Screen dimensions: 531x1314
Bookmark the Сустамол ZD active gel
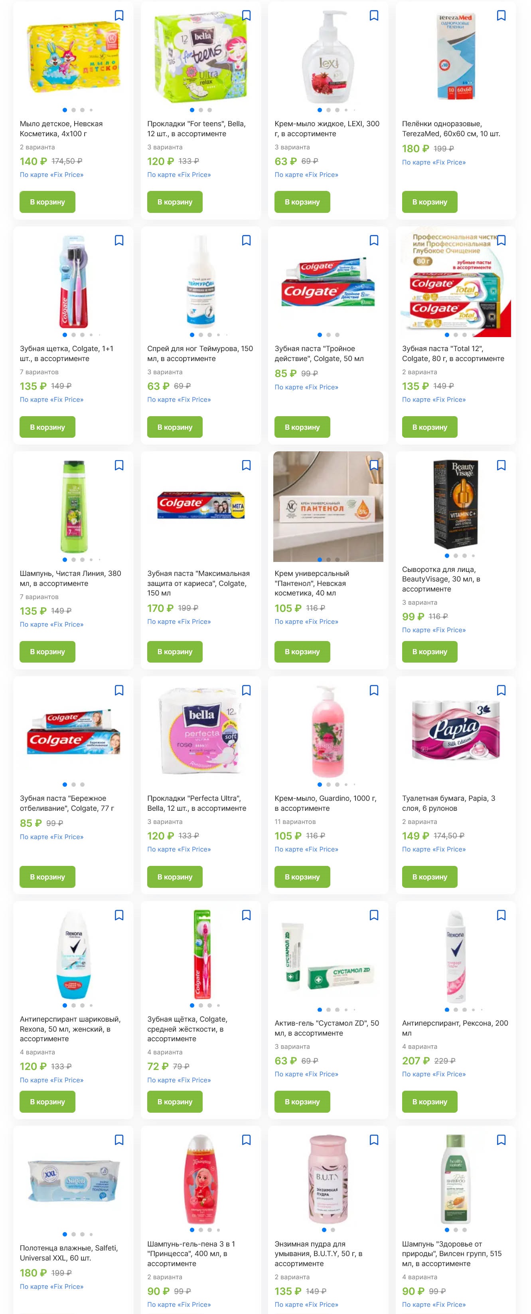click(373, 915)
